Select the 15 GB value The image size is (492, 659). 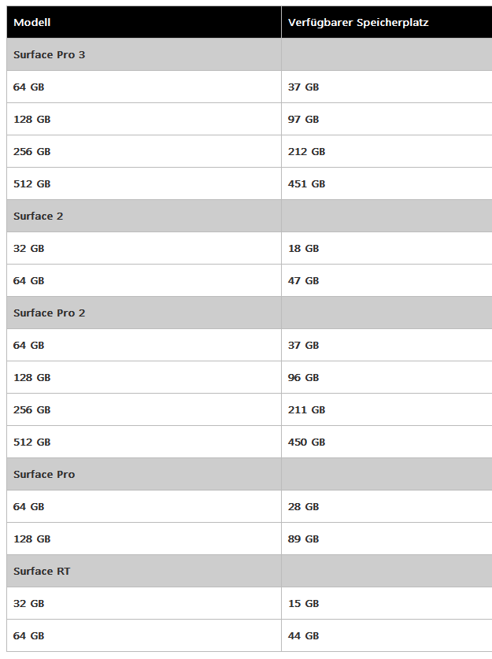(x=303, y=604)
